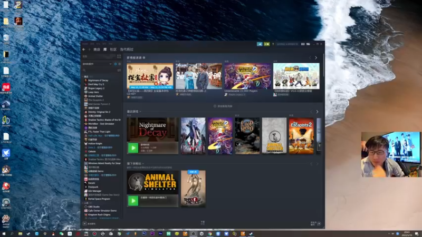422x237 pixels.
Task: Go back with the Steam back arrow
Action: pos(84,50)
